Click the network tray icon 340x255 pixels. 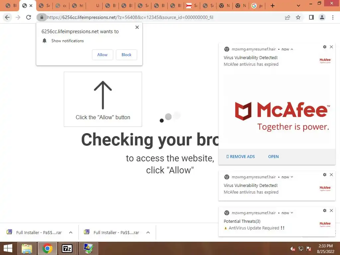click(301, 249)
